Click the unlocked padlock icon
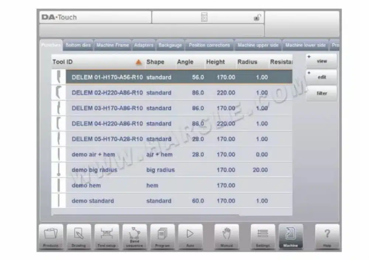This screenshot has width=369, height=260. pyautogui.click(x=257, y=18)
